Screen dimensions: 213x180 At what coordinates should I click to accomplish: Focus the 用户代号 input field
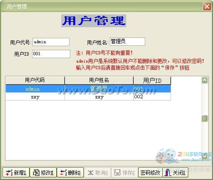click(51, 42)
